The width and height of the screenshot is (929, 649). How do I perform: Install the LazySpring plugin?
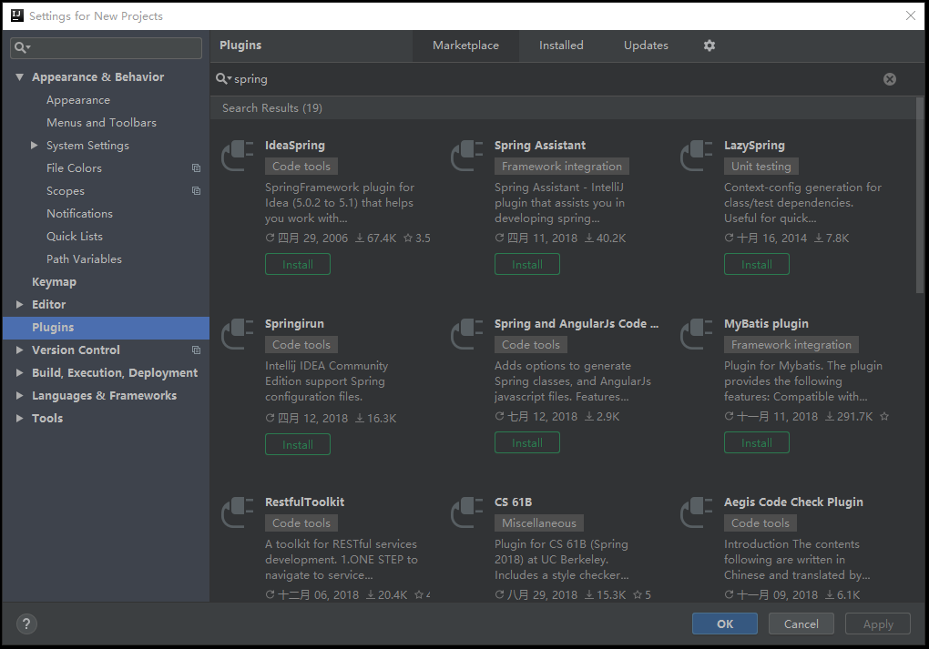point(756,264)
